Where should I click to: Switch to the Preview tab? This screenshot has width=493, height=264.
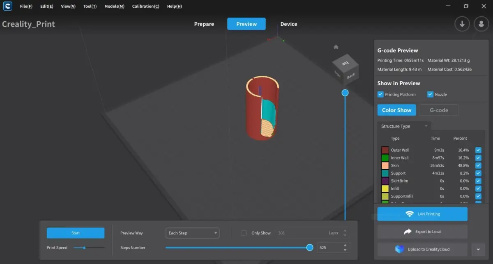tap(246, 24)
